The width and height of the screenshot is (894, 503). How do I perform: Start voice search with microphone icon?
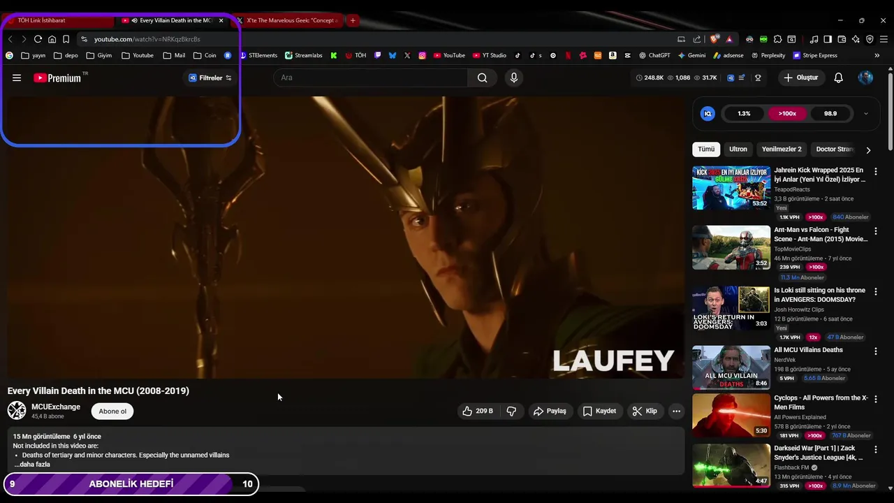point(514,78)
